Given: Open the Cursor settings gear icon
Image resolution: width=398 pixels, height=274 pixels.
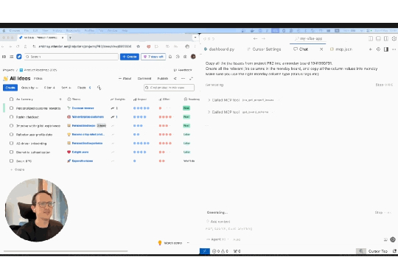Looking at the screenshot, I should (394, 38).
